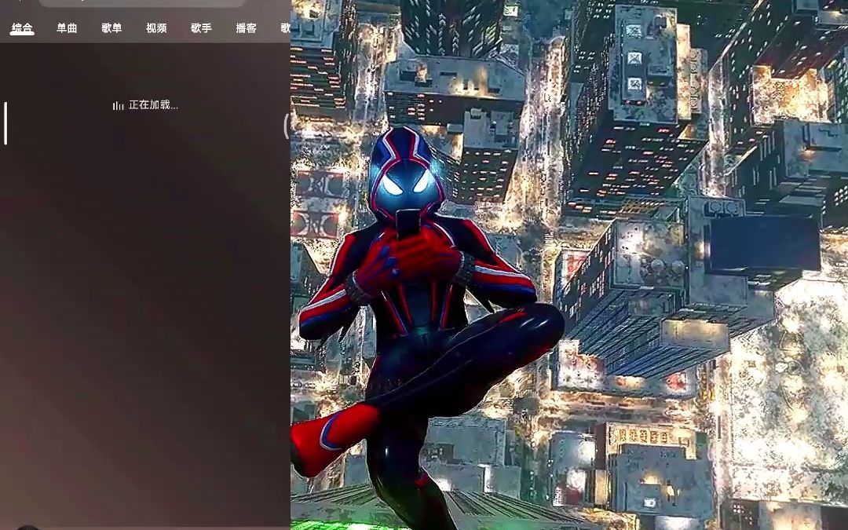This screenshot has height=530, width=848.
Task: Select the 综合 tab
Action: point(22,28)
